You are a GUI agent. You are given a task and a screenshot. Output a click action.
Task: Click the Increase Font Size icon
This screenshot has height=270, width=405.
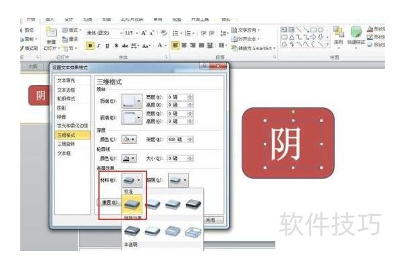(144, 33)
